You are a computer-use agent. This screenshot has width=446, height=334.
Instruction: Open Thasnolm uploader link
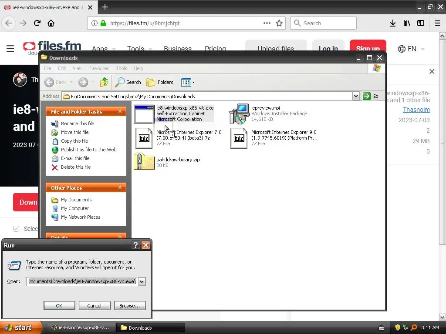pos(416,110)
